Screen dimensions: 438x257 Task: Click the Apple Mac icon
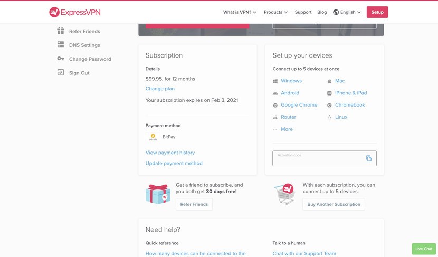point(329,81)
